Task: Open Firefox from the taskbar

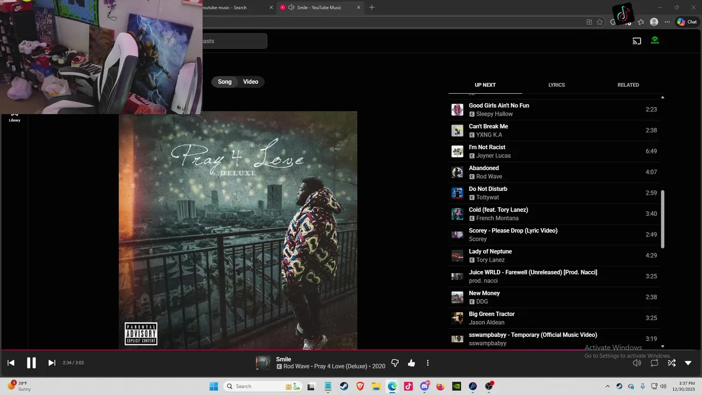Action: [x=440, y=386]
